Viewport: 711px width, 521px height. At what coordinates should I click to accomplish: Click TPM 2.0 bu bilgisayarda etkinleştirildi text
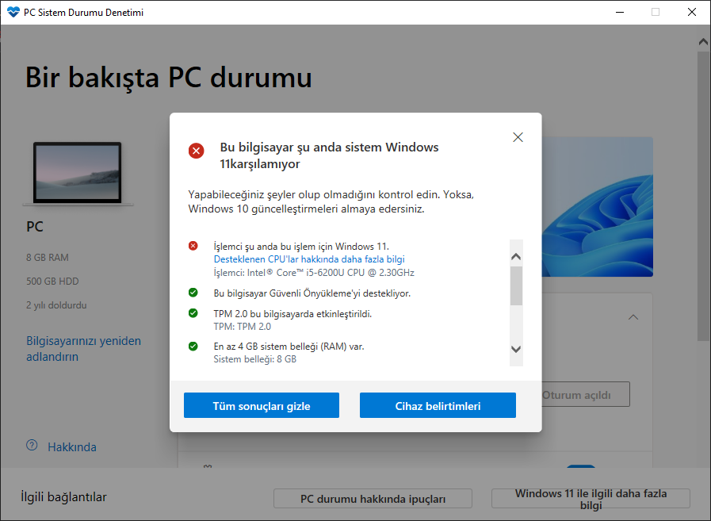click(292, 313)
